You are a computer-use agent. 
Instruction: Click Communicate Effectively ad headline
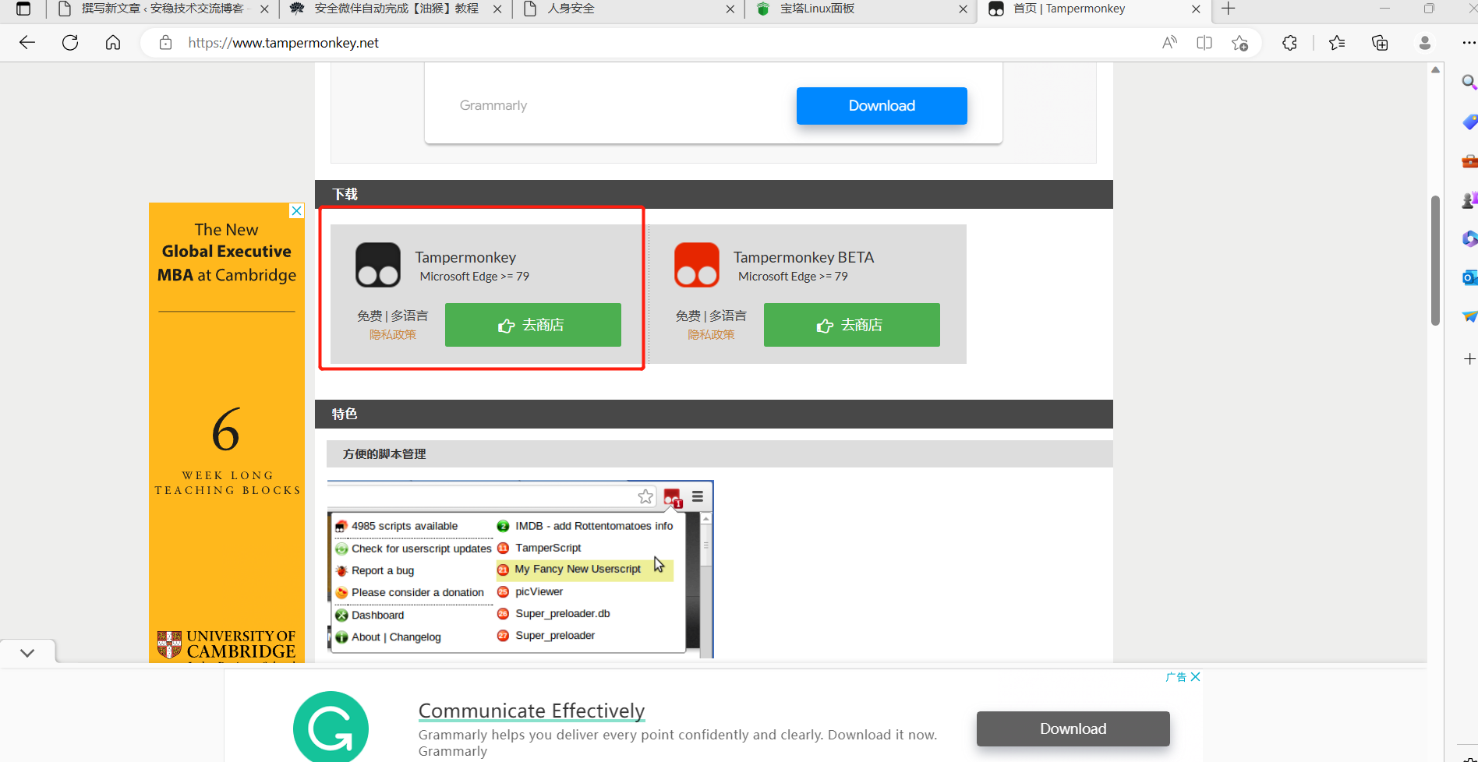pos(532,711)
